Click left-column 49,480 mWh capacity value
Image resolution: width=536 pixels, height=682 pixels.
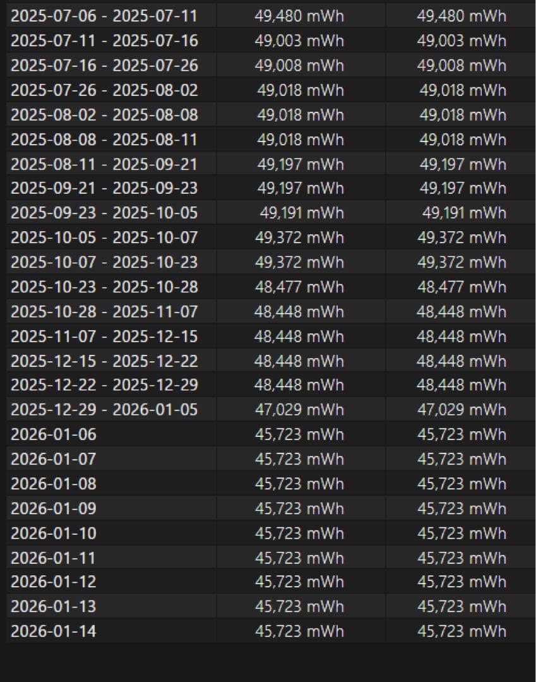pos(299,16)
